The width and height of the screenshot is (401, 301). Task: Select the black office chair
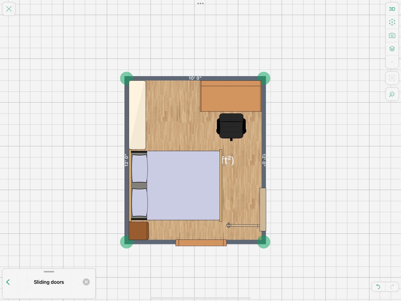coord(231,126)
